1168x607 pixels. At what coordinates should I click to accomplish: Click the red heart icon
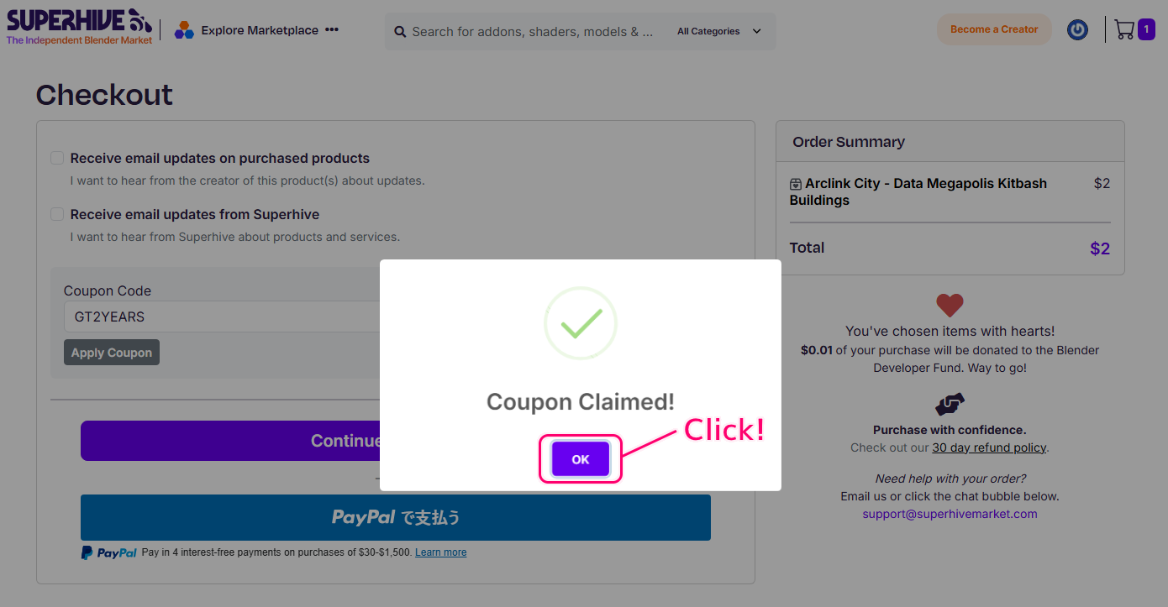pos(950,305)
